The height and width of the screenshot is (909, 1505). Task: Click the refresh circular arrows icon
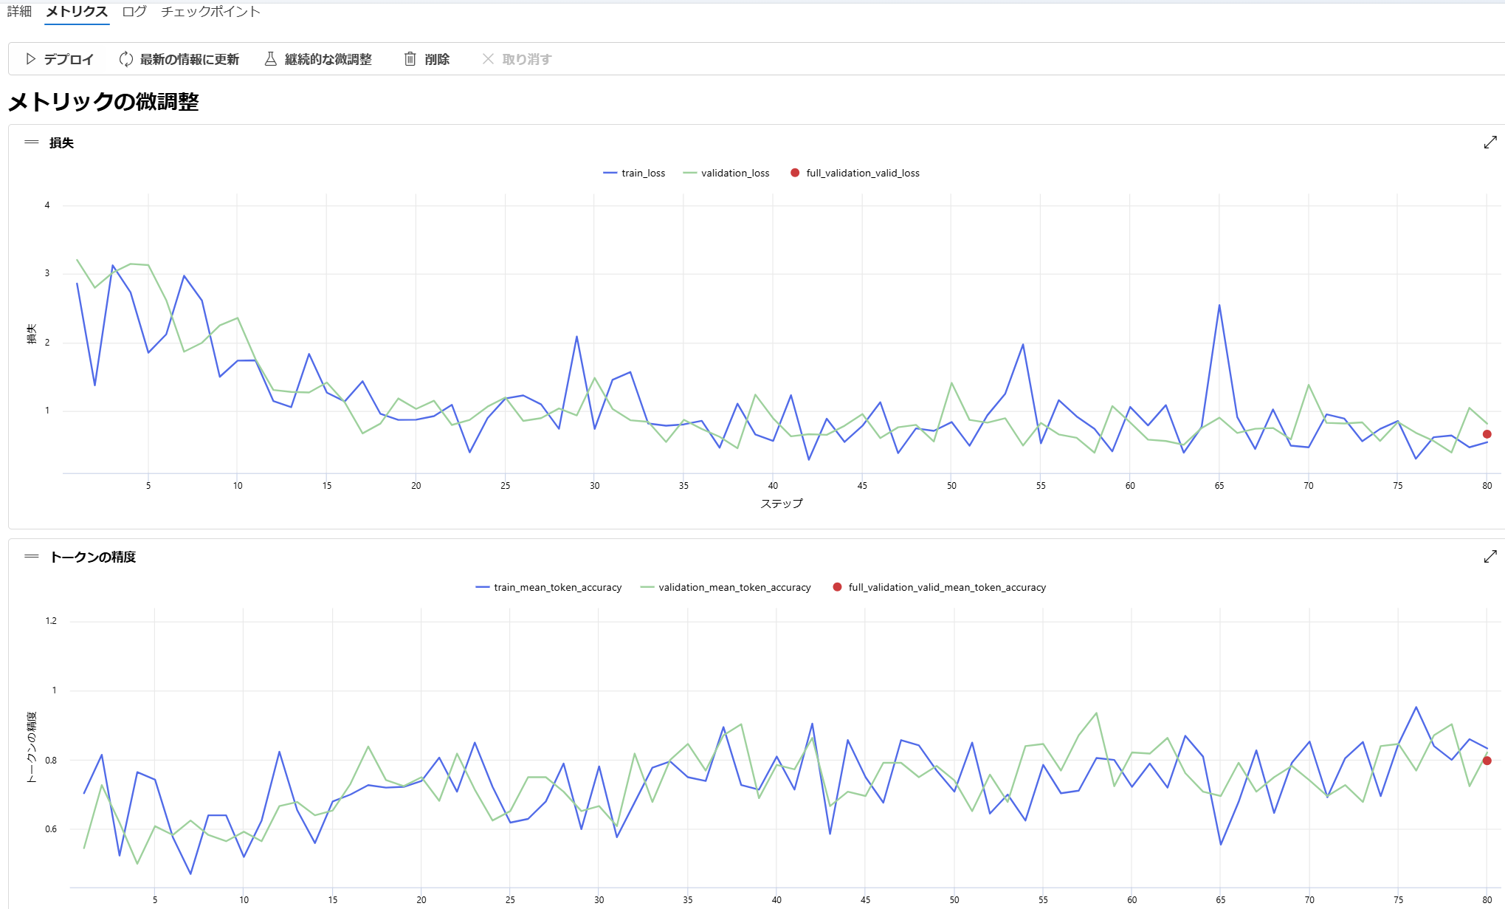click(126, 59)
